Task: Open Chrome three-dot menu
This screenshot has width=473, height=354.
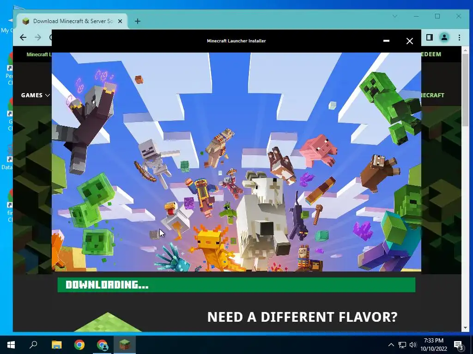Action: click(459, 37)
